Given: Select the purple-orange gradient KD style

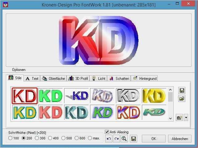Looking at the screenshot, I should click(x=128, y=112).
